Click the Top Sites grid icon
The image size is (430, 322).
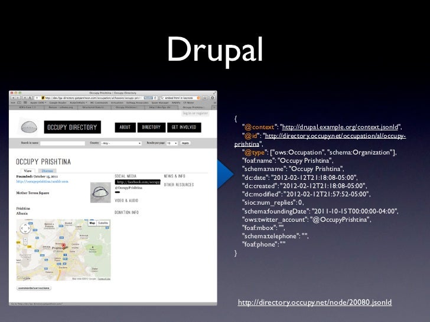(25, 103)
